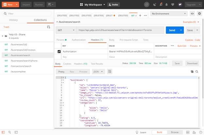Screen dimensions: 204x135
Task: Open the new window icon dropdown
Action: tap(51, 5)
